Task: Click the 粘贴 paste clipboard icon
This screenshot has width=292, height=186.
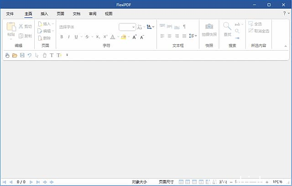Action: (x=11, y=26)
